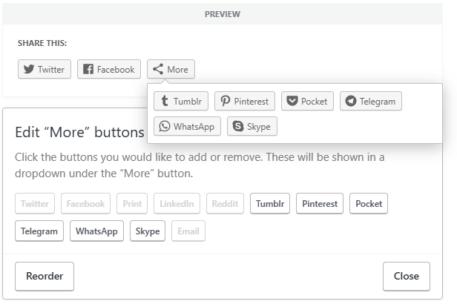The width and height of the screenshot is (457, 307).
Task: Add the Email button to More
Action: (x=188, y=231)
